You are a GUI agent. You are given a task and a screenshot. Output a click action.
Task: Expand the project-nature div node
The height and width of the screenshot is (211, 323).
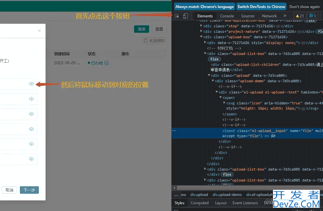(x=201, y=31)
